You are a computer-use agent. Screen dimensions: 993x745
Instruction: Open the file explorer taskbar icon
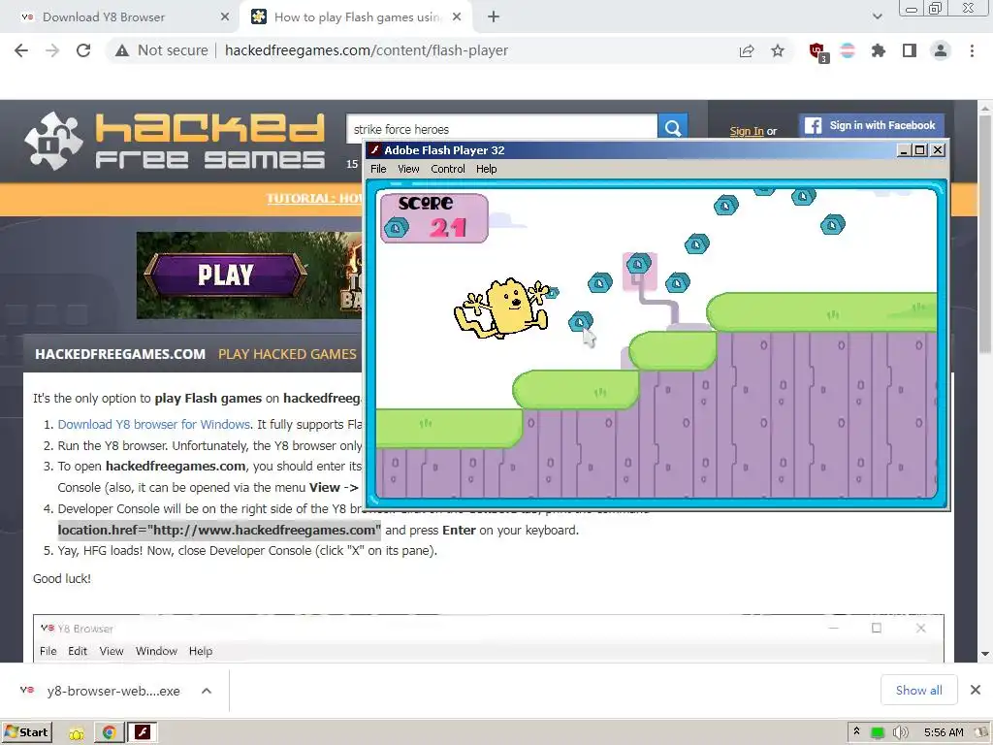(77, 733)
